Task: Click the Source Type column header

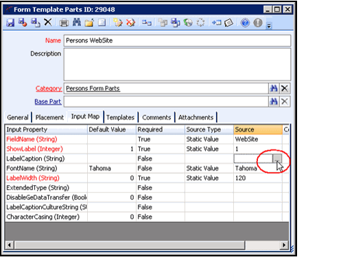Action: pos(209,130)
